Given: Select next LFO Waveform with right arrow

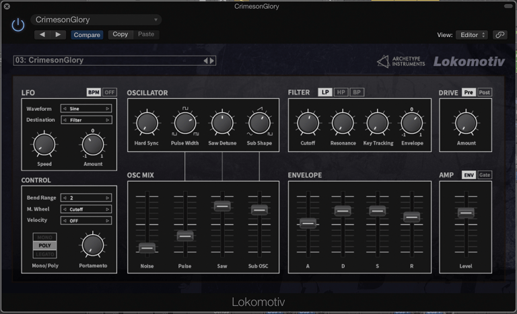Looking at the screenshot, I should click(107, 109).
